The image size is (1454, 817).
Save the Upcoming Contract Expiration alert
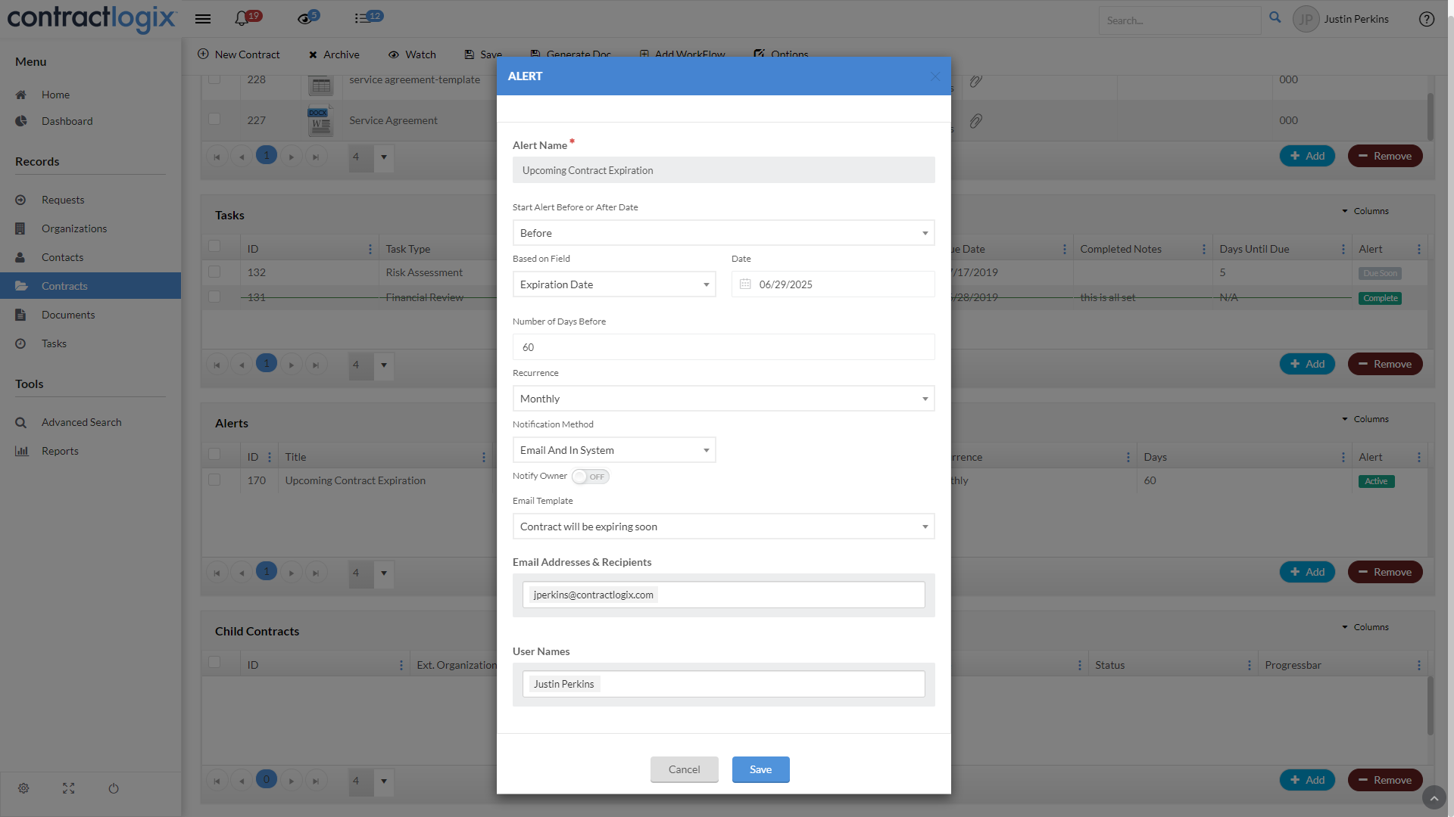tap(760, 769)
